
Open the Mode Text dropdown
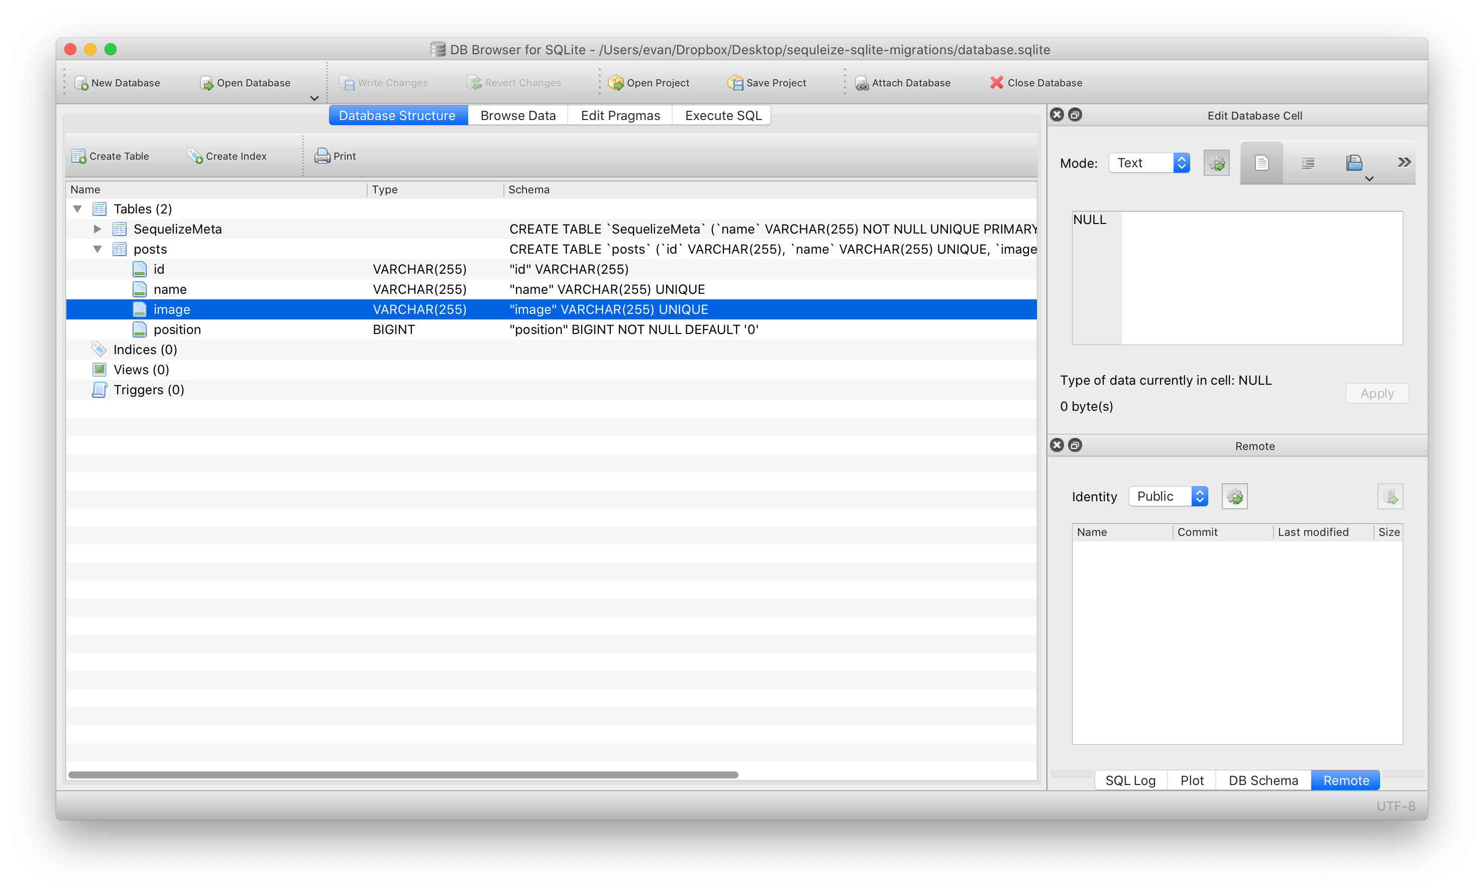click(x=1149, y=163)
